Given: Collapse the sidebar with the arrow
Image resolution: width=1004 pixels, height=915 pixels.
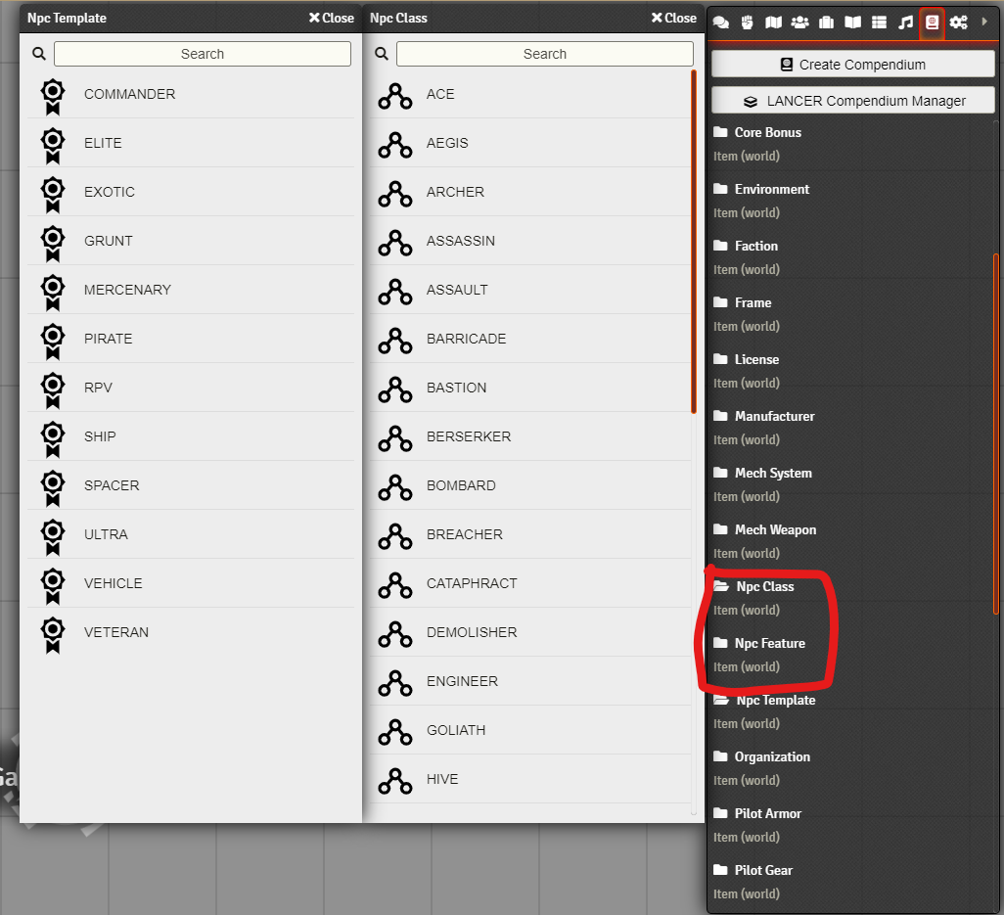Looking at the screenshot, I should click(x=984, y=22).
